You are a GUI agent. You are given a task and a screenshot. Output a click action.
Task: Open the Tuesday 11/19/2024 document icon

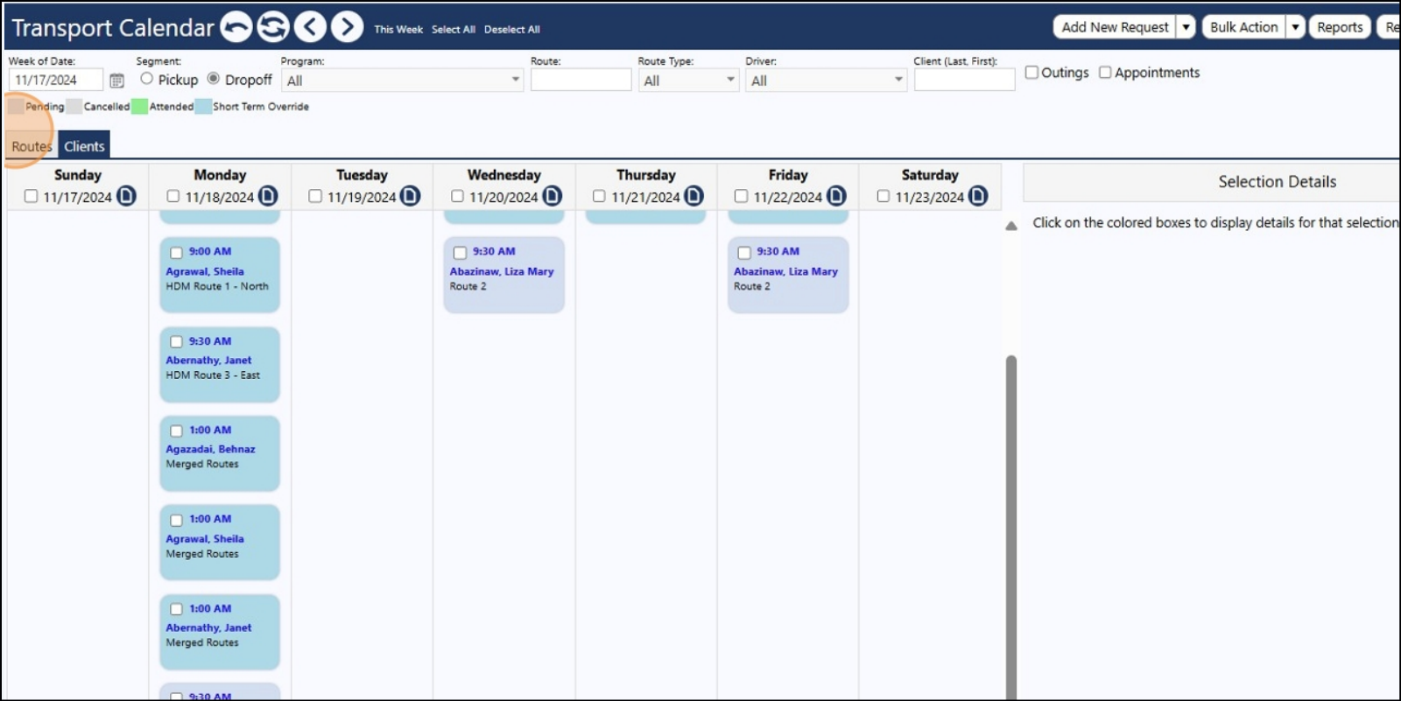point(410,196)
